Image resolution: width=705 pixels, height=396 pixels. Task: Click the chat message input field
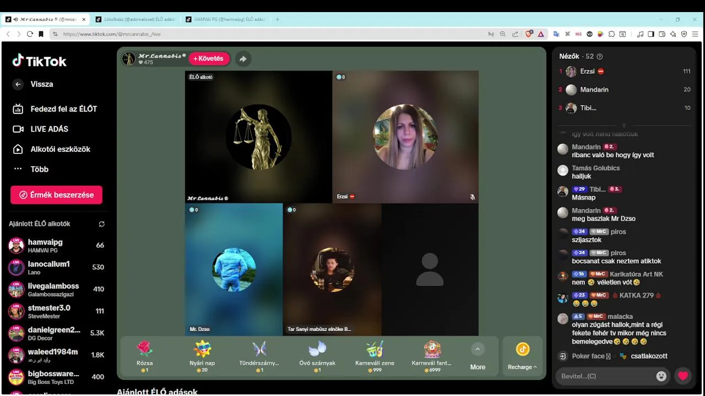605,376
